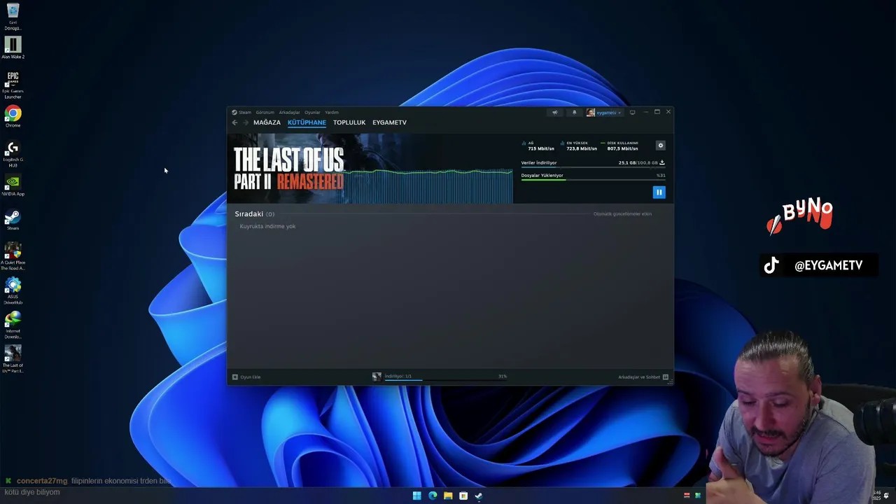
Task: Click the Veriler İndiriliyor progress bar
Action: click(593, 167)
